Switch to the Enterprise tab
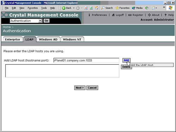Viewport: 176px width, 132px height. tap(12, 39)
